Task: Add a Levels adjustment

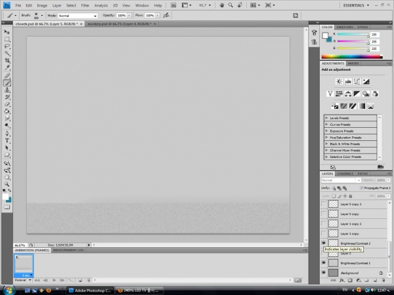Action: coord(348,81)
